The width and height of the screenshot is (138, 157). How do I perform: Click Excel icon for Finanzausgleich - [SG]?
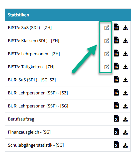[x=116, y=132]
